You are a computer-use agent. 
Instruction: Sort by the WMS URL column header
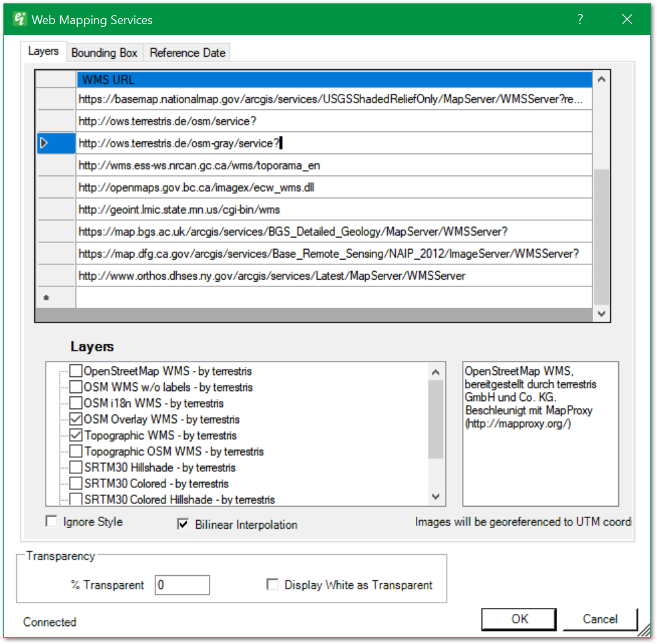click(x=334, y=80)
